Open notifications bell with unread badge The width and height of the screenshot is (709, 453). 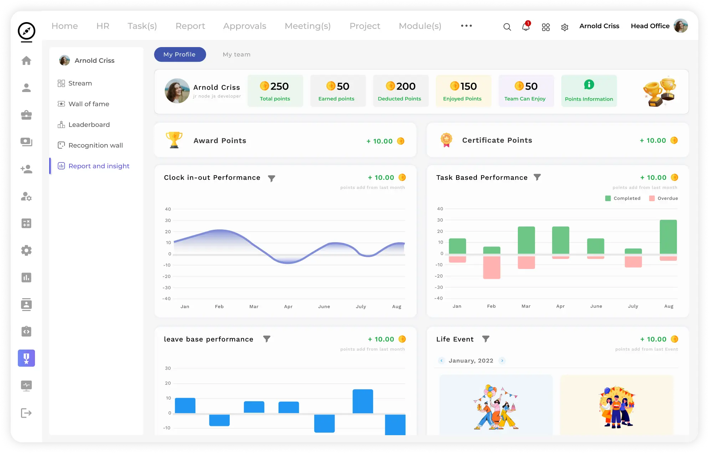[525, 27]
